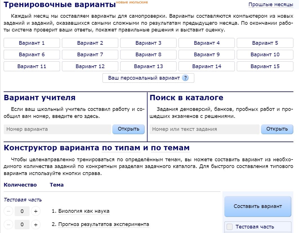
Task: Click the question mark help icon
Action: [185, 78]
